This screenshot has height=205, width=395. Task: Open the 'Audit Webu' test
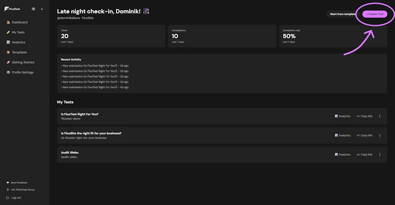point(70,152)
